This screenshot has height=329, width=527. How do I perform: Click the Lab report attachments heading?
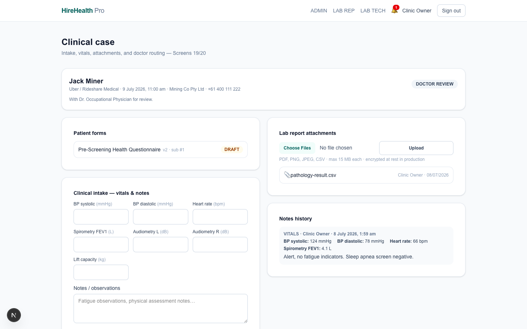point(307,133)
